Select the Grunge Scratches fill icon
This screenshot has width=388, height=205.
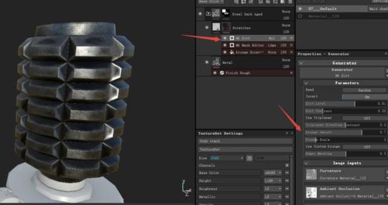[232, 52]
